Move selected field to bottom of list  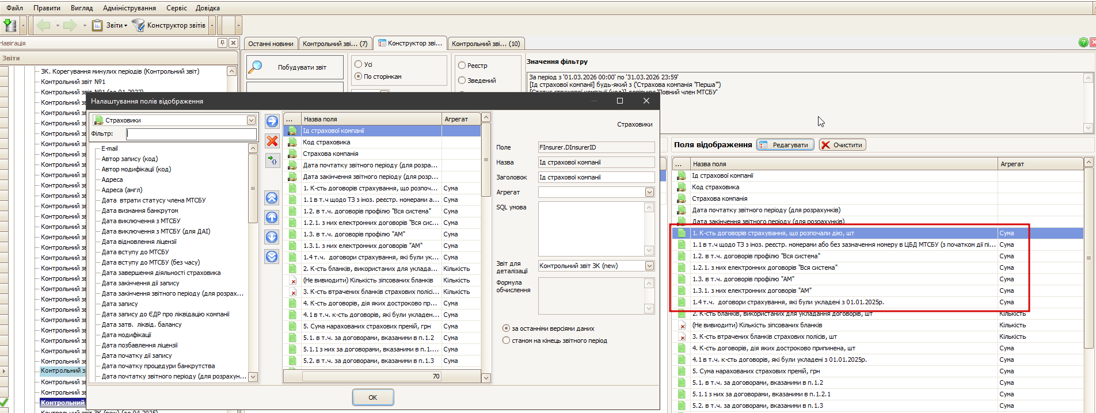(x=272, y=257)
